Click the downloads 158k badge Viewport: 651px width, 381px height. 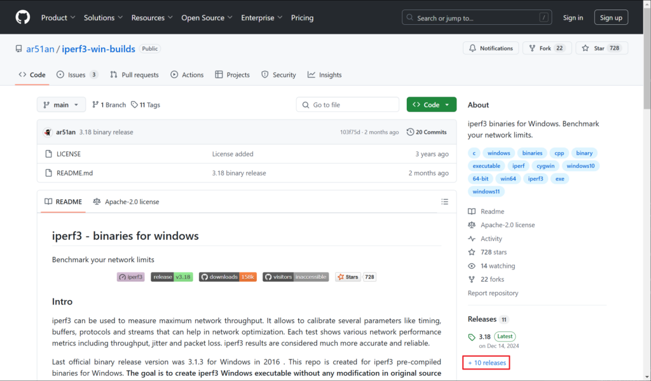click(228, 277)
